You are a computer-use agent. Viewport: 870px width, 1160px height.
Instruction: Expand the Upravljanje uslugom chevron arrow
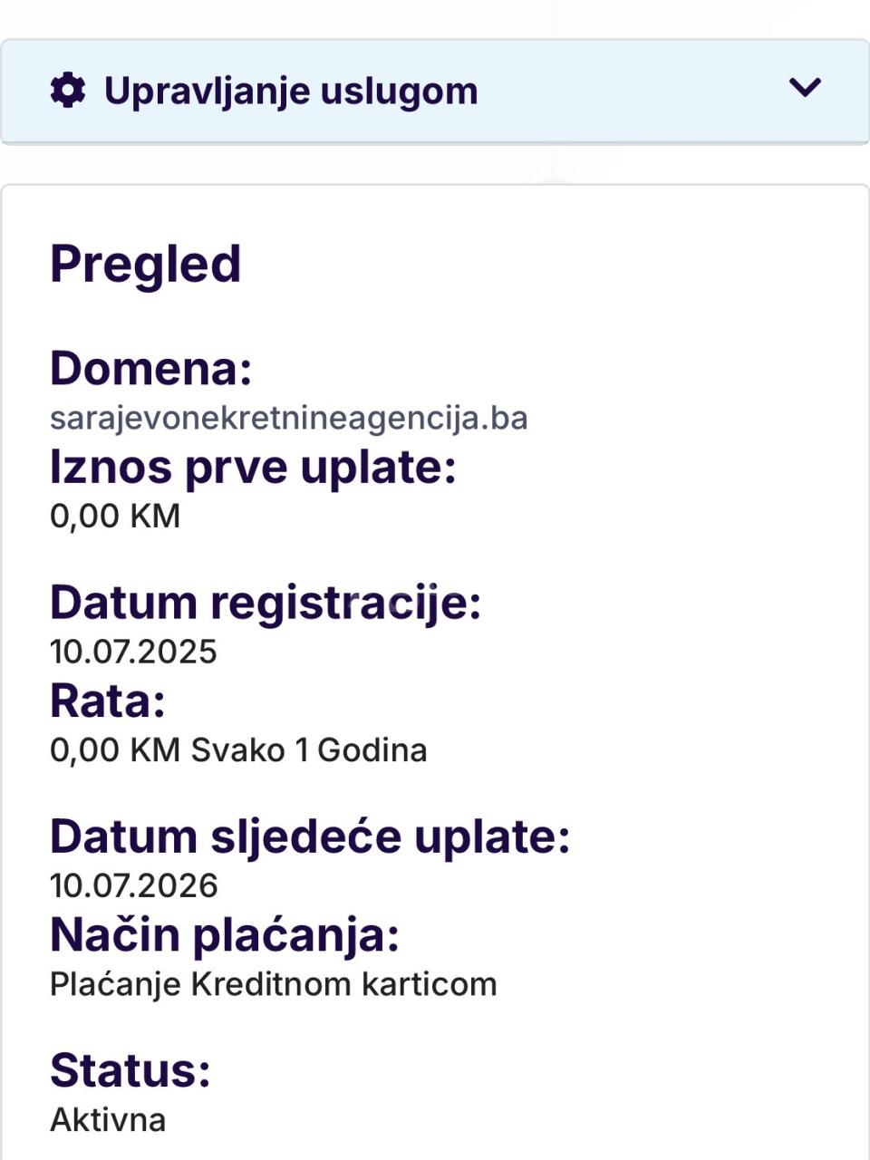coord(805,88)
